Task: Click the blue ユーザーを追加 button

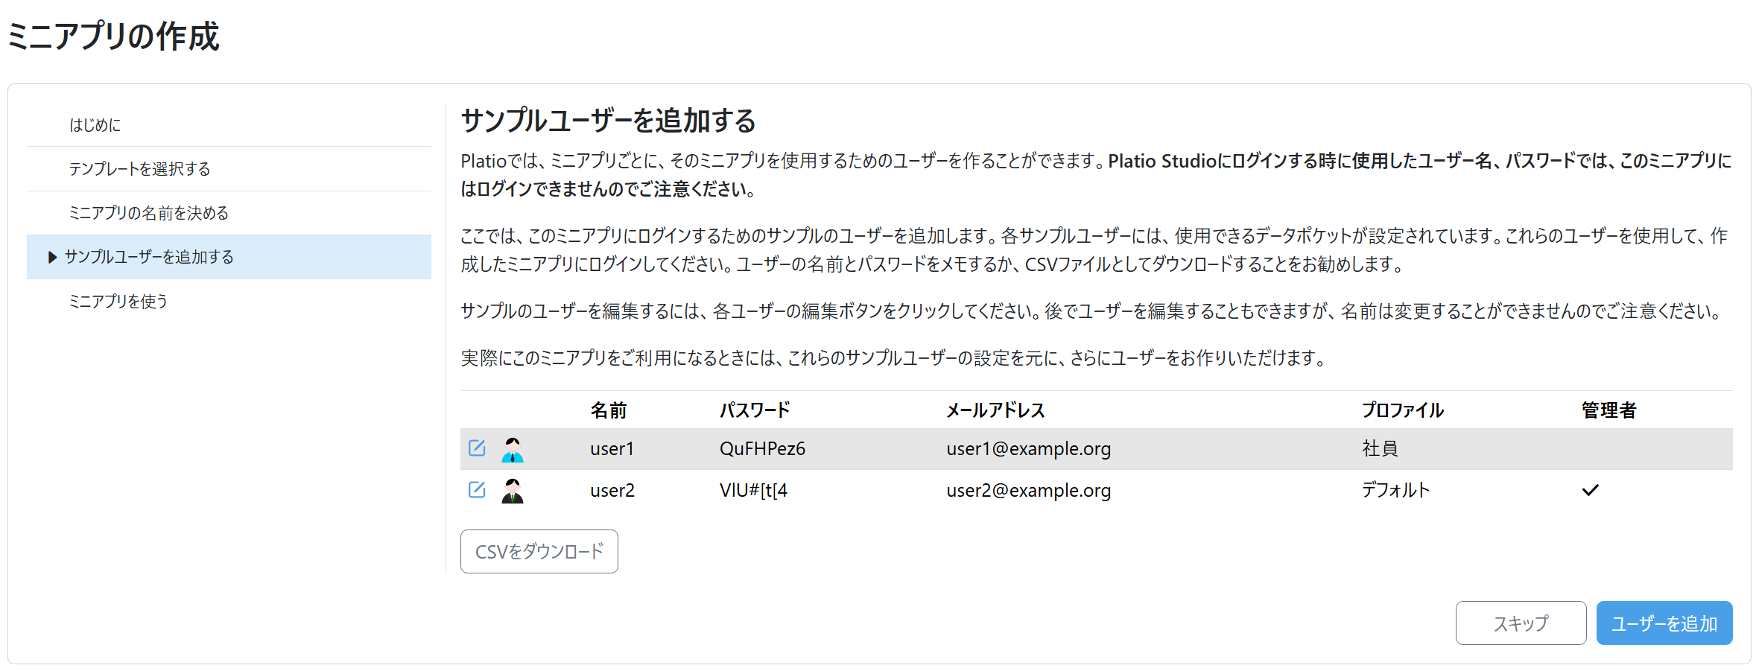Action: click(1664, 623)
